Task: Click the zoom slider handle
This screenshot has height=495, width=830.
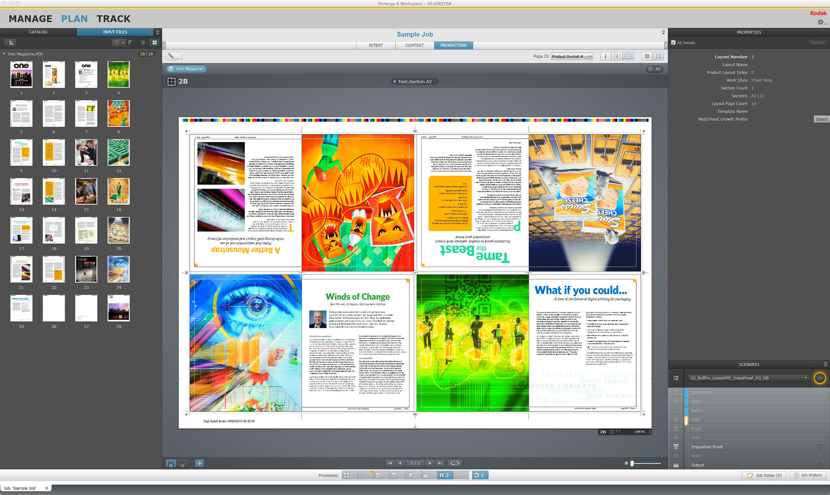Action: pyautogui.click(x=632, y=463)
